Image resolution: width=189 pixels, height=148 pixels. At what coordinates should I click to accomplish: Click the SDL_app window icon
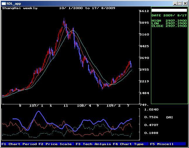4,4
